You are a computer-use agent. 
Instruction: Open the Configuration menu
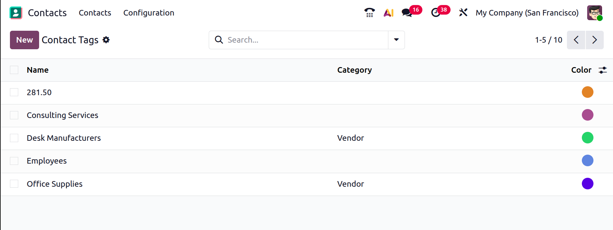[149, 13]
